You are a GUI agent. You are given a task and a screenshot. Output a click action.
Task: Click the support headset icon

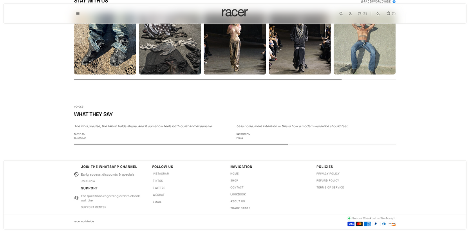(76, 198)
